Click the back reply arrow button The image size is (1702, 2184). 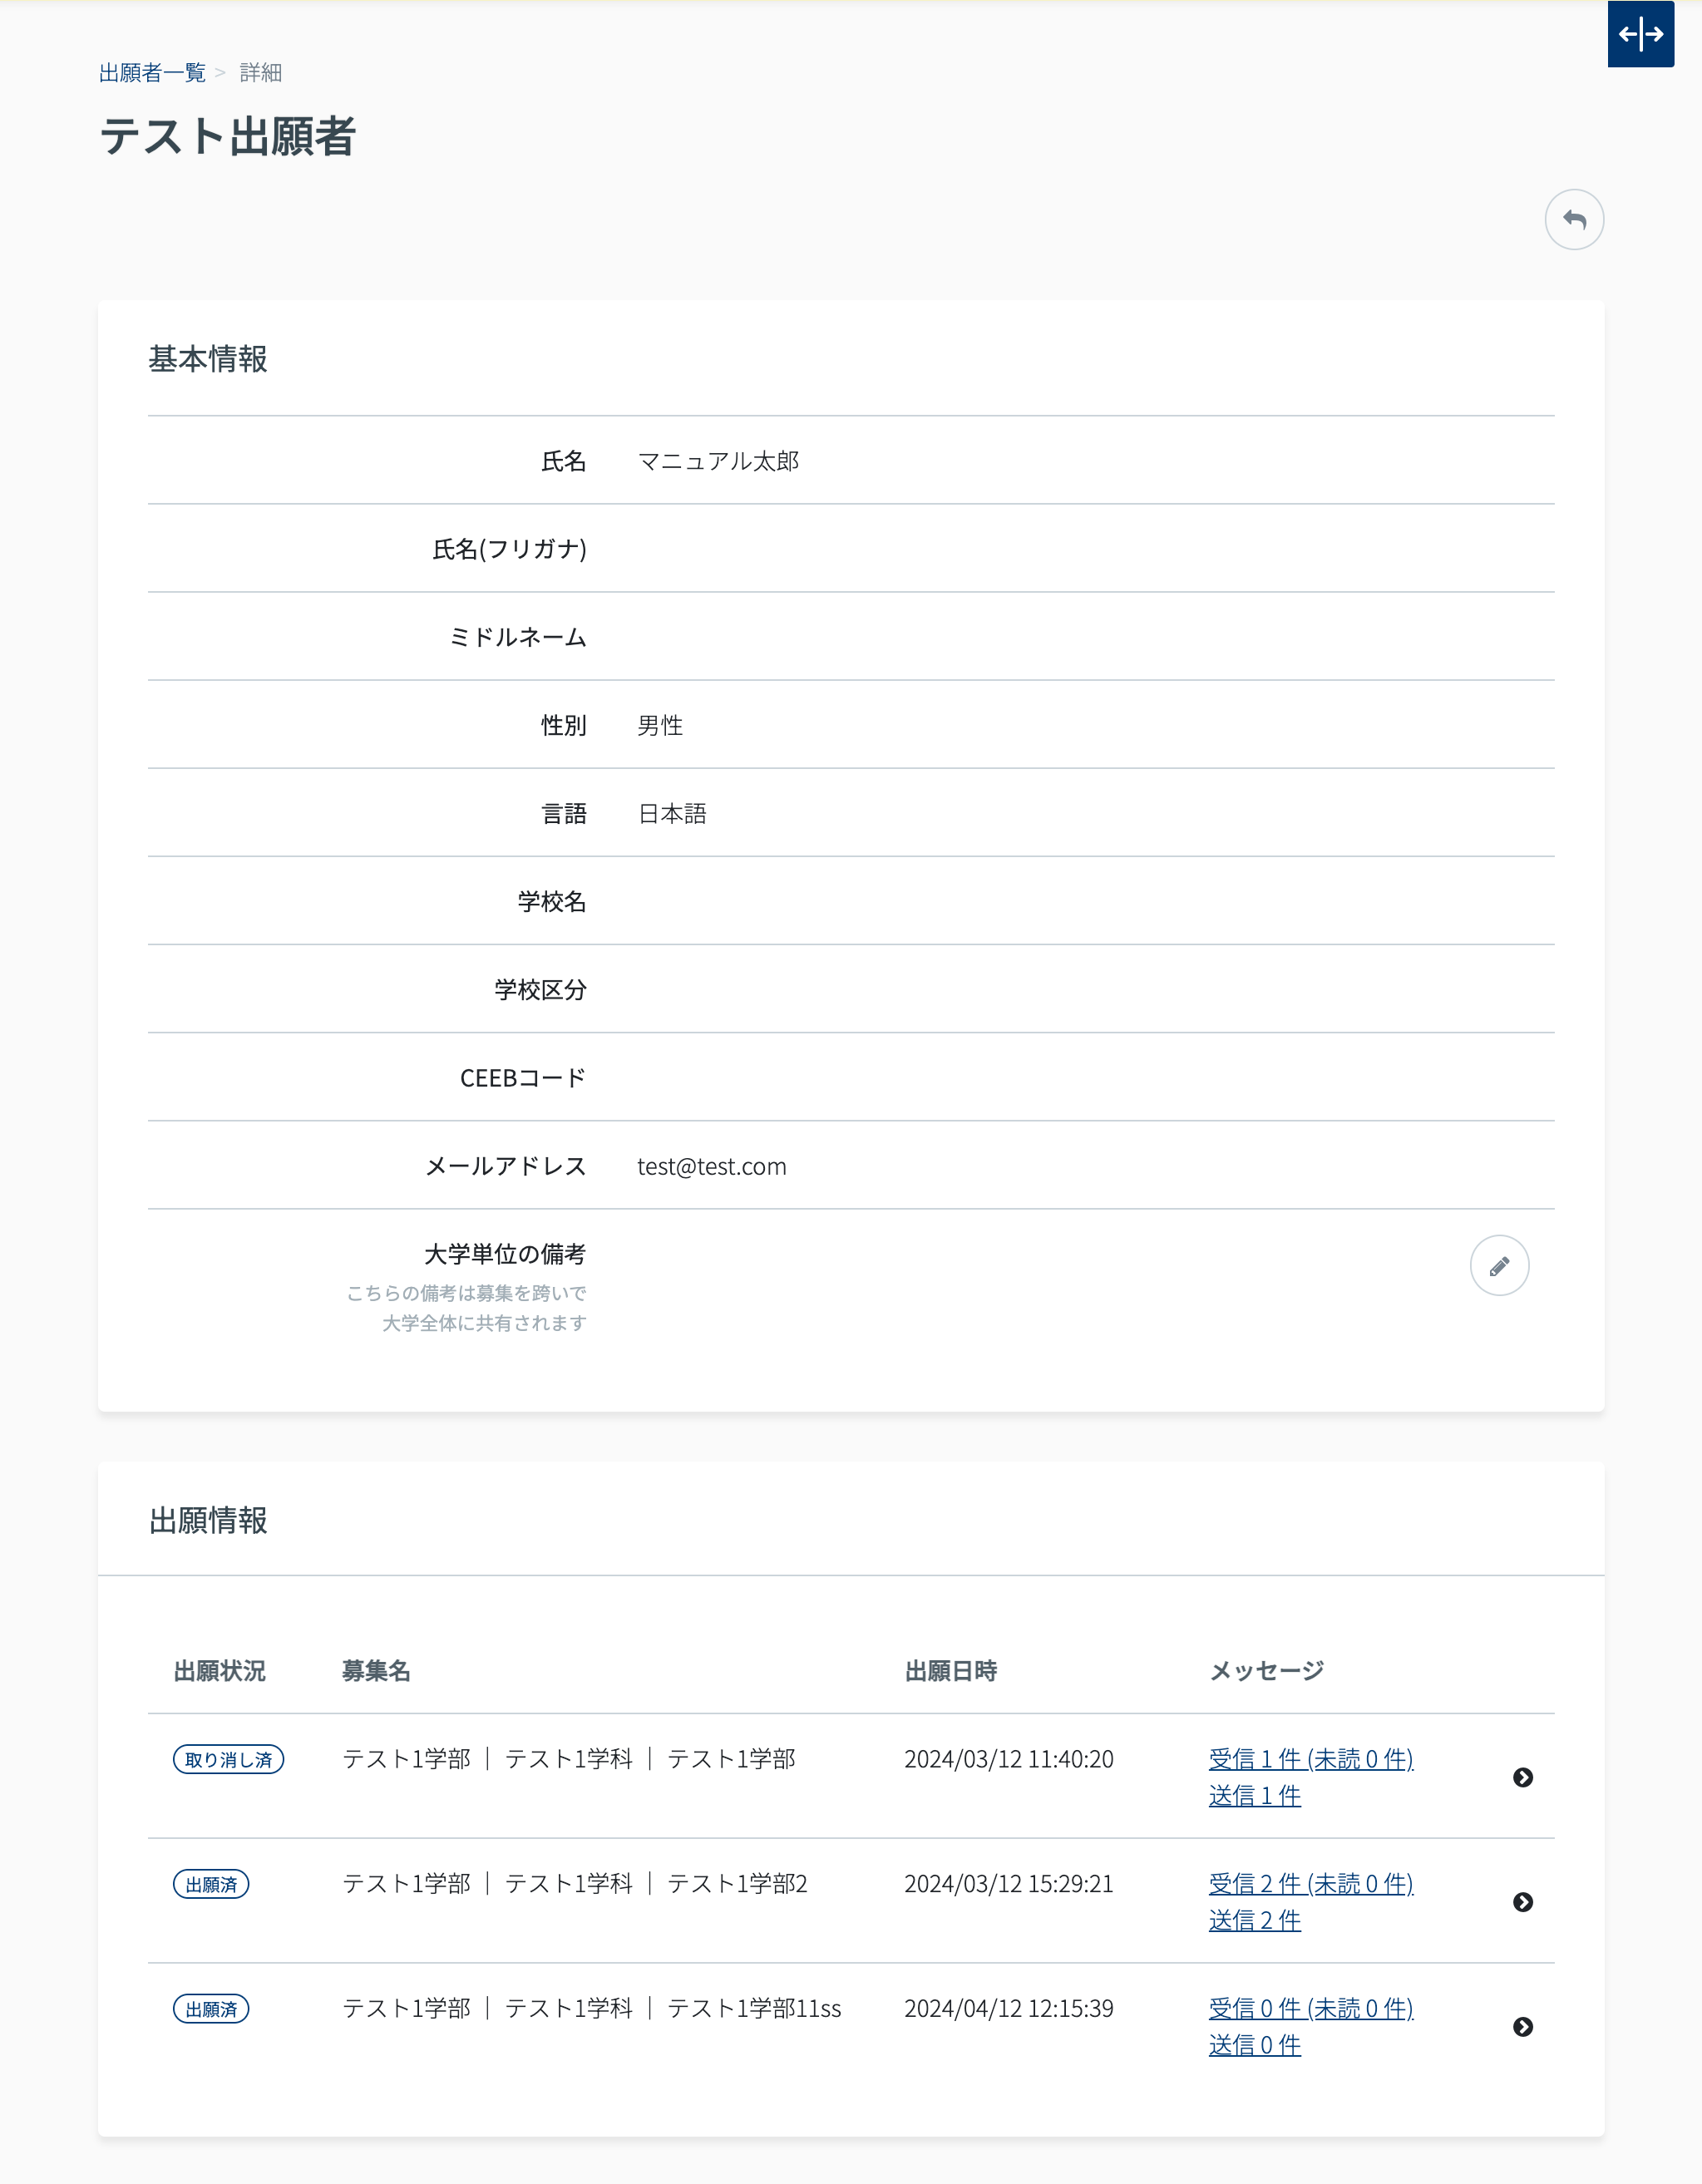[x=1574, y=219]
